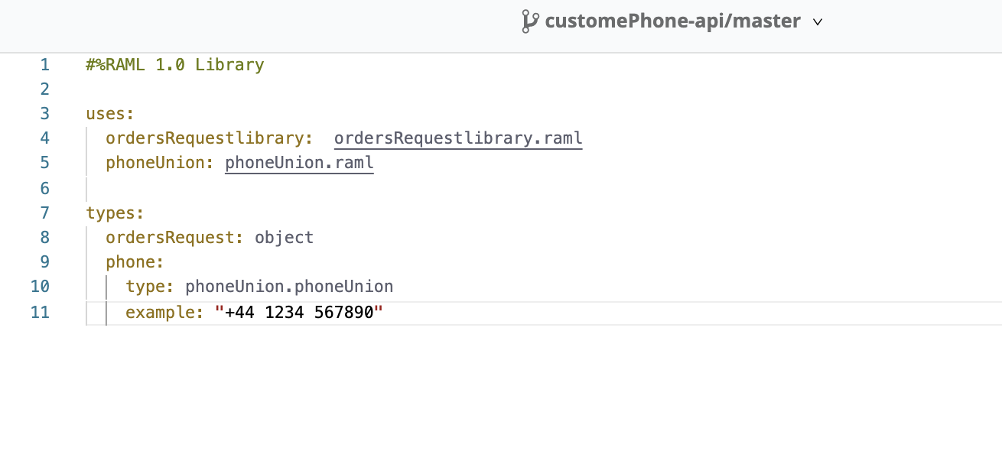Screen dimensions: 1002x451
Task: Open the ordersRequestlibrary.raml file link
Action: pyautogui.click(x=458, y=138)
